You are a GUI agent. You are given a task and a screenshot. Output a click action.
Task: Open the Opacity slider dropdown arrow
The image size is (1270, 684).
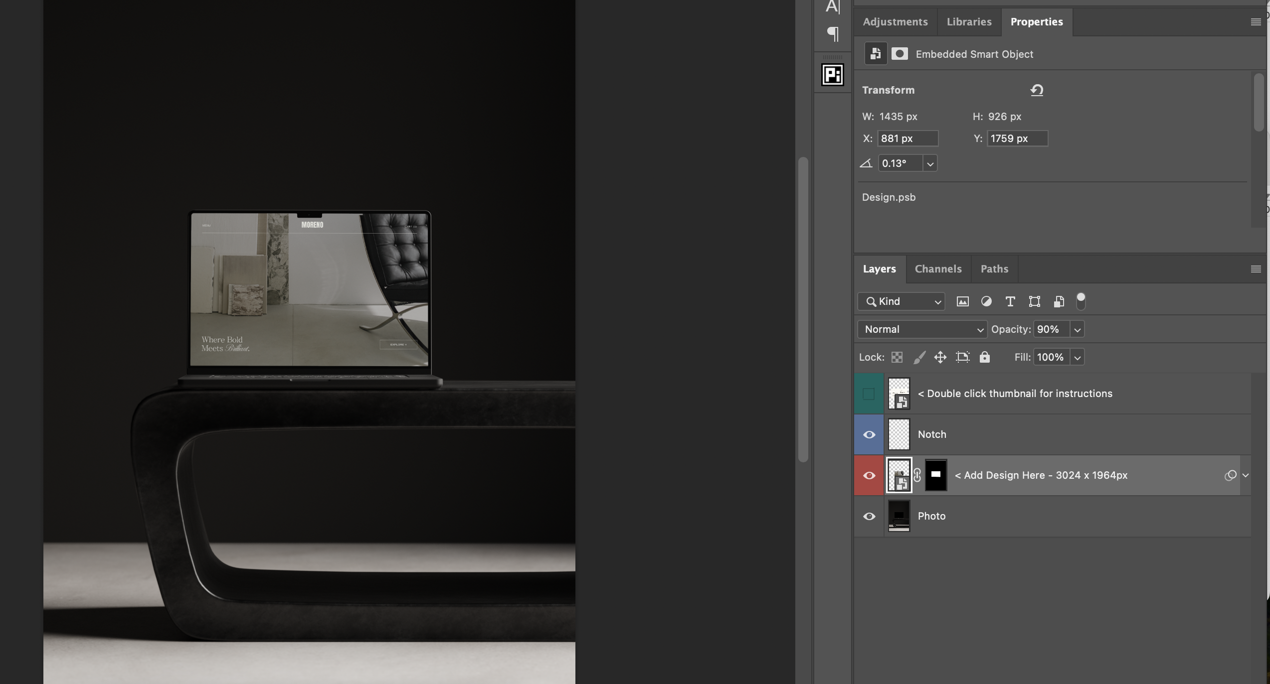tap(1077, 330)
